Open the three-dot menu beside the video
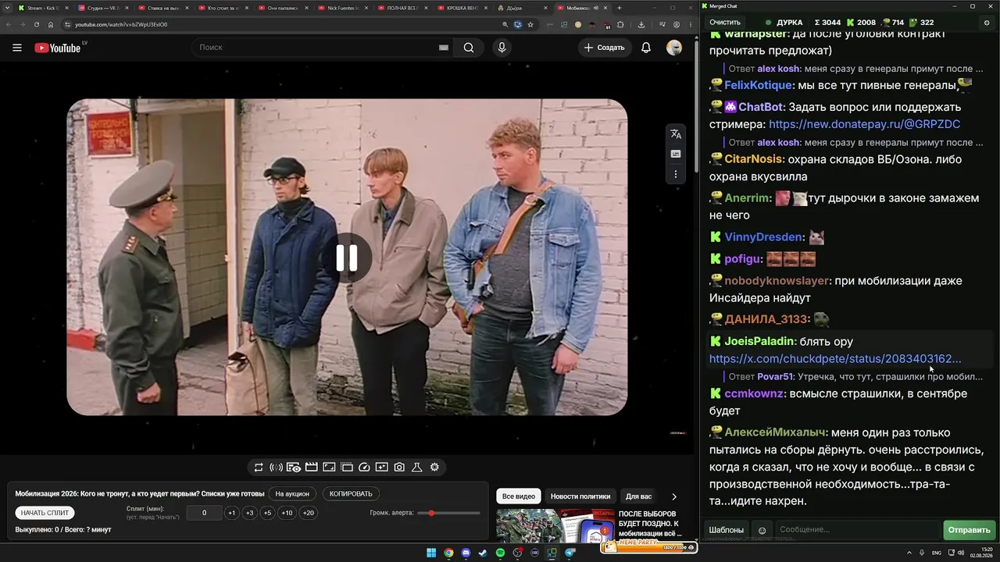 click(x=676, y=174)
